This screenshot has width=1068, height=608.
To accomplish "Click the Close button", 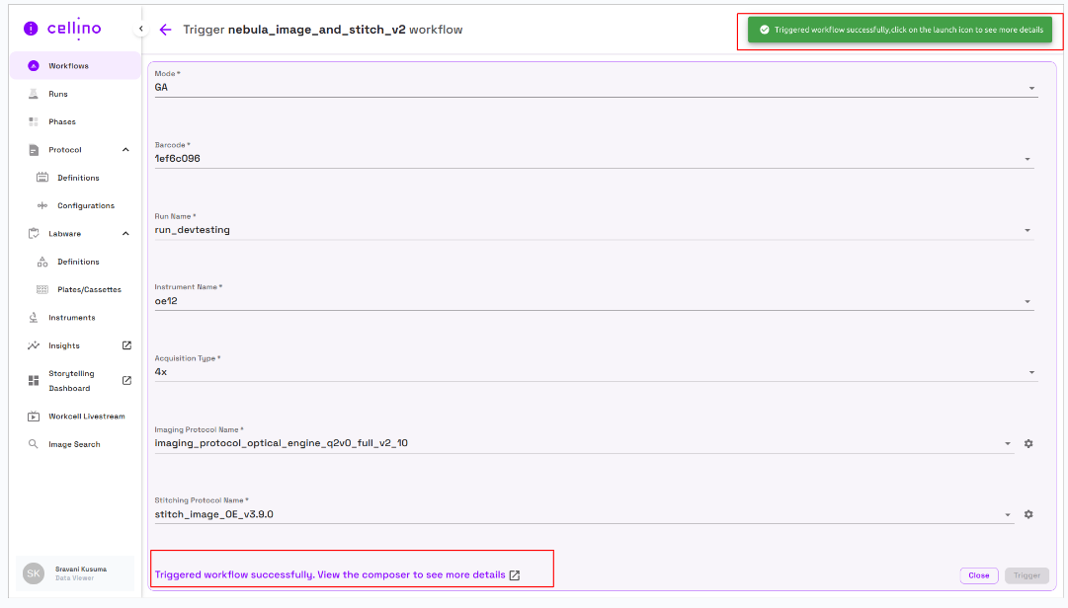I will coord(978,575).
